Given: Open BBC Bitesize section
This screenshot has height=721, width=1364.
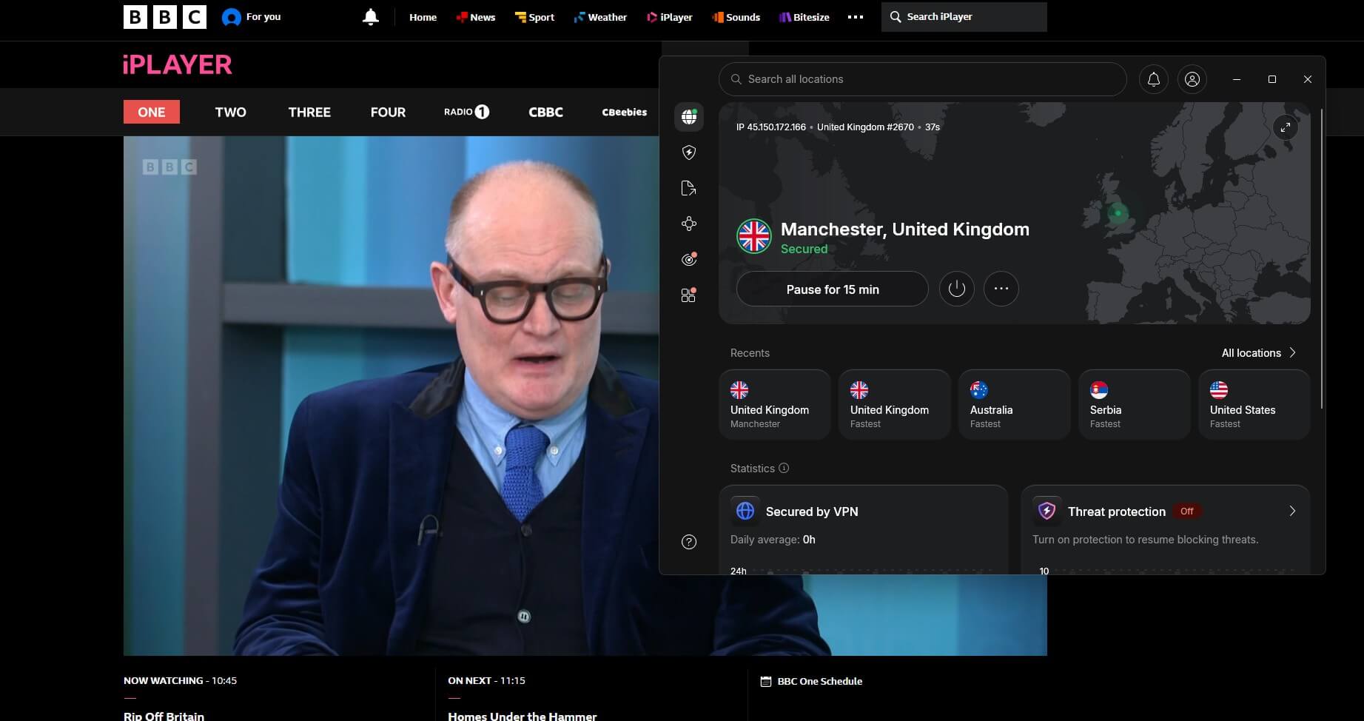Looking at the screenshot, I should coord(804,17).
